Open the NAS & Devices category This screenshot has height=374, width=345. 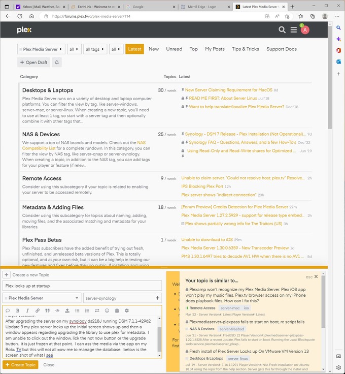[41, 134]
